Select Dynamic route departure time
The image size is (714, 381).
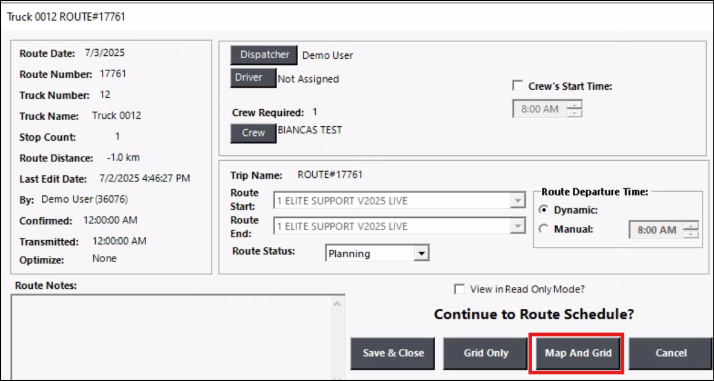tap(544, 210)
